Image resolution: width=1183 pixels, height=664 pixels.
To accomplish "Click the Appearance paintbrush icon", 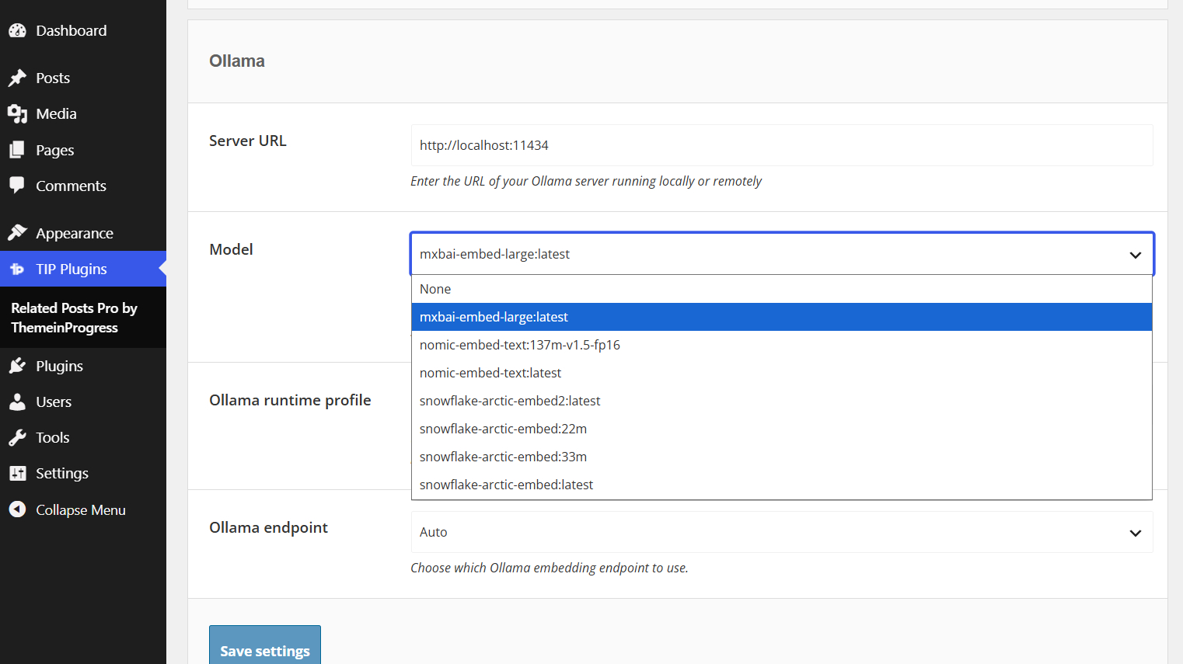I will (x=17, y=233).
